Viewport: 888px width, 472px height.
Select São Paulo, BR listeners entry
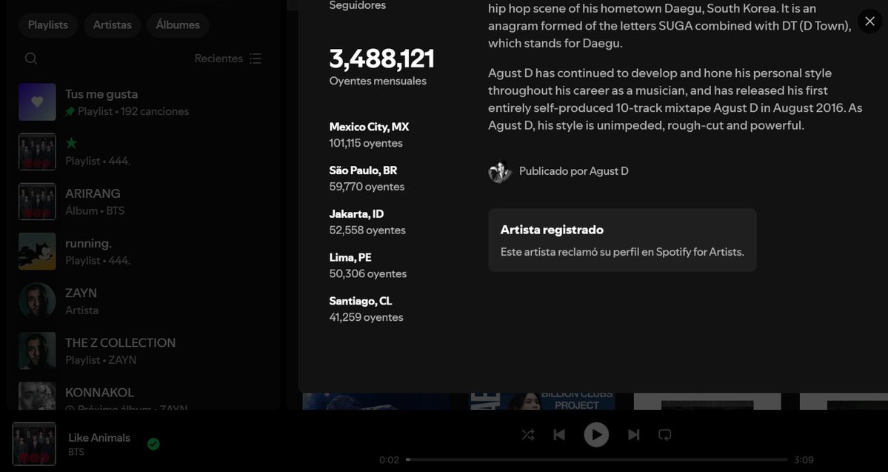click(x=367, y=179)
